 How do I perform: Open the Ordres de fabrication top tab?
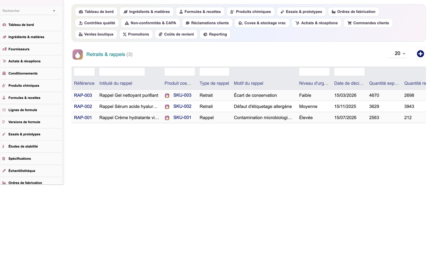[353, 12]
